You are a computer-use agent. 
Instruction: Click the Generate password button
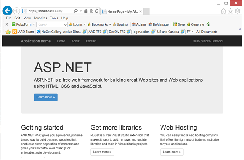pyautogui.click(x=196, y=24)
